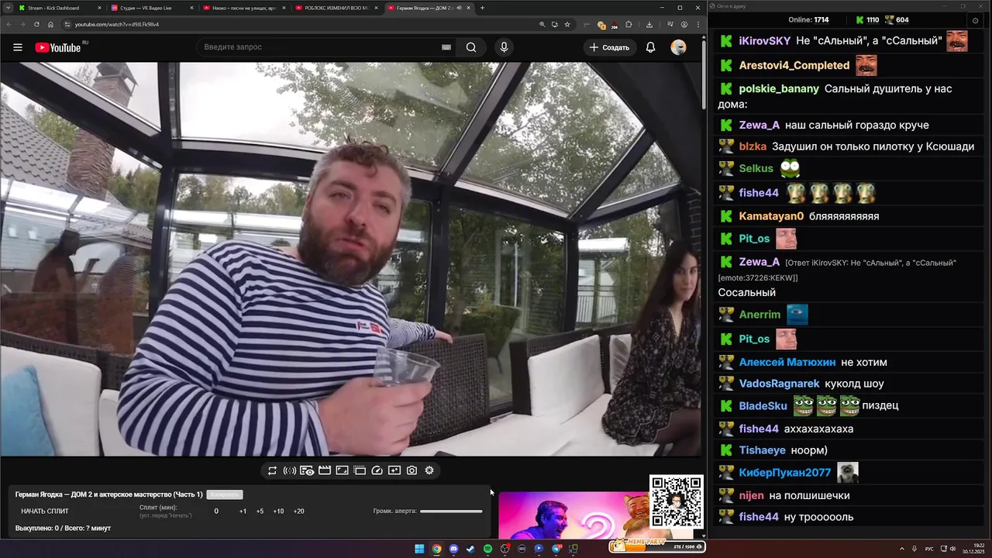Open the browser profile icon
Screen dimensions: 992x558
tap(684, 24)
